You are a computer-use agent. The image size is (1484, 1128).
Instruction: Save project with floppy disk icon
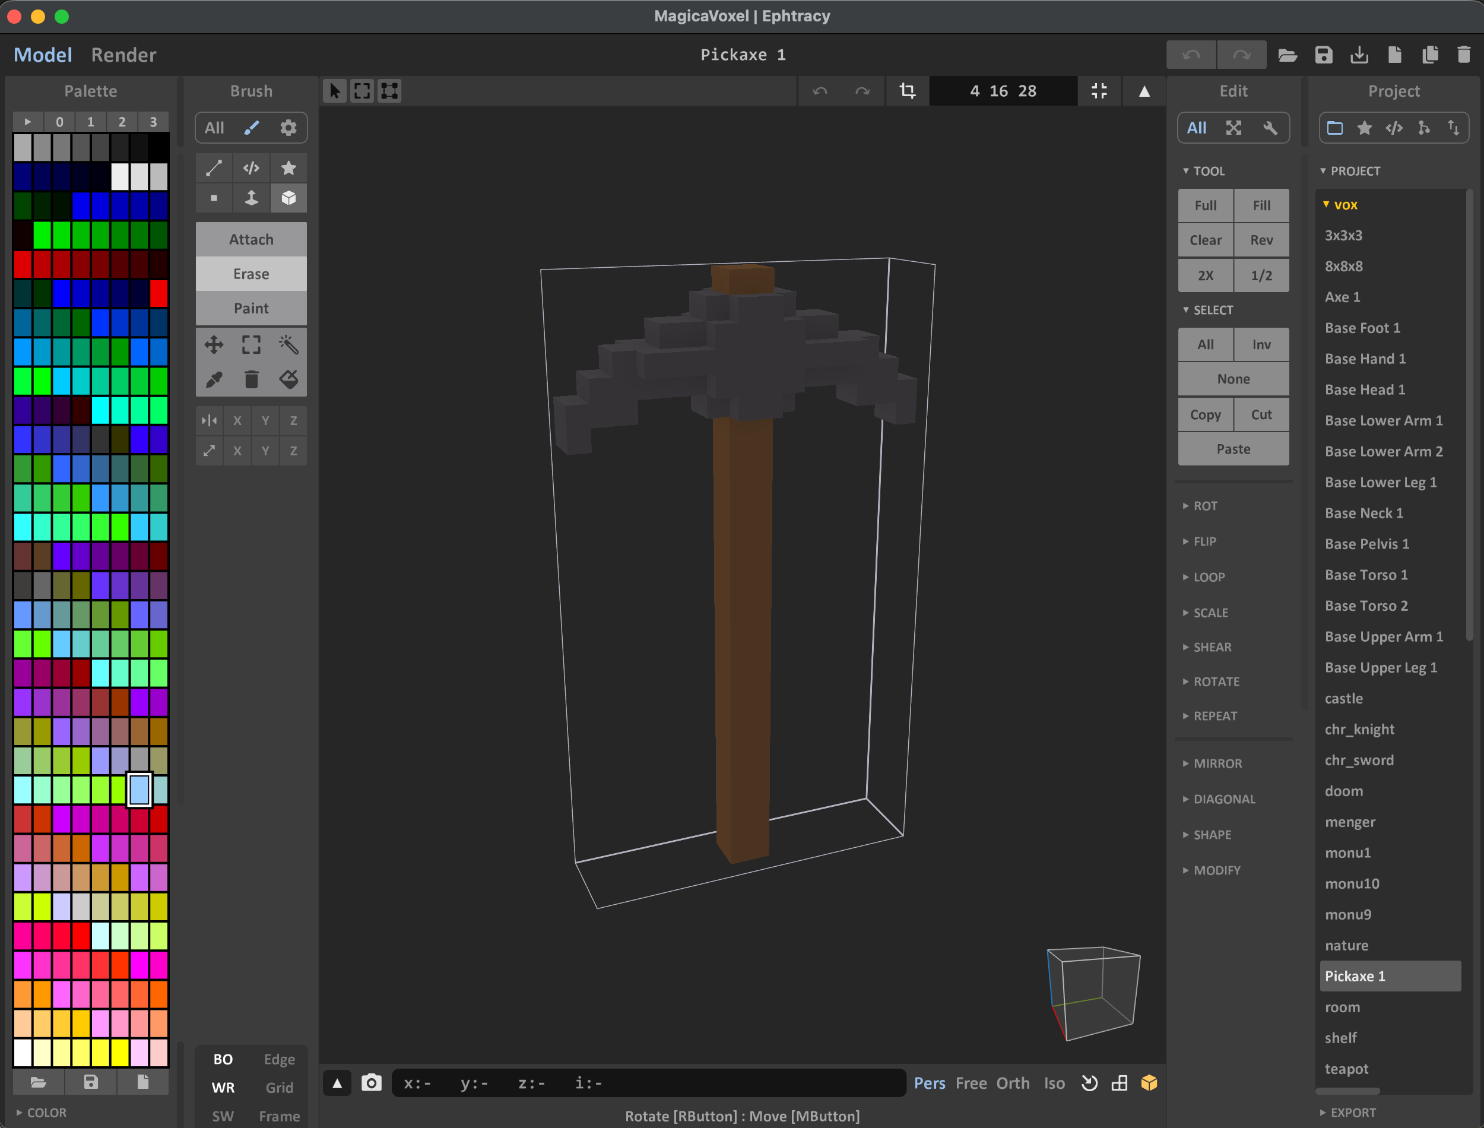[x=1324, y=55]
